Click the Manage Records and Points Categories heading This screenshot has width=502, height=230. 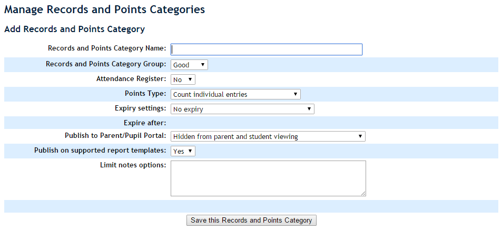click(104, 9)
